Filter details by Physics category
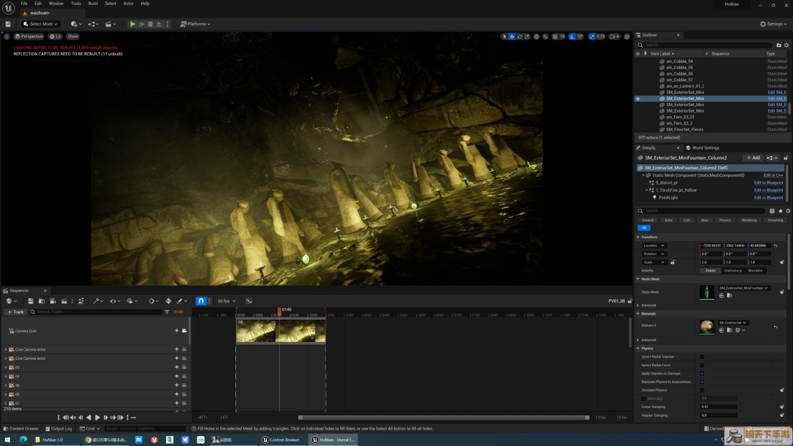This screenshot has height=446, width=793. pyautogui.click(x=725, y=220)
